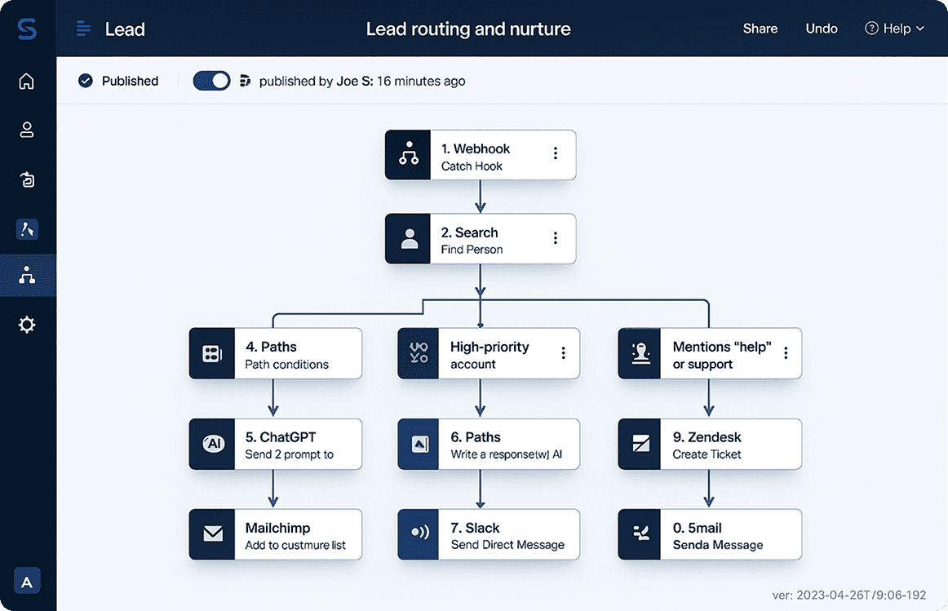Click the Zendesk Create Ticket icon
Viewport: 948px width, 611px height.
pyautogui.click(x=640, y=445)
